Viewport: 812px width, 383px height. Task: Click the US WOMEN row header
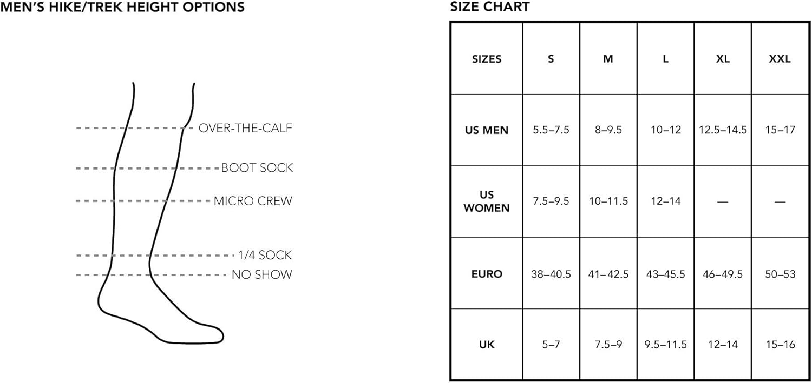(487, 201)
